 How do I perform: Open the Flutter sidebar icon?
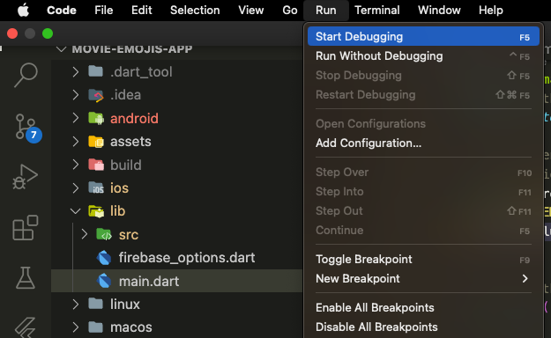click(25, 327)
